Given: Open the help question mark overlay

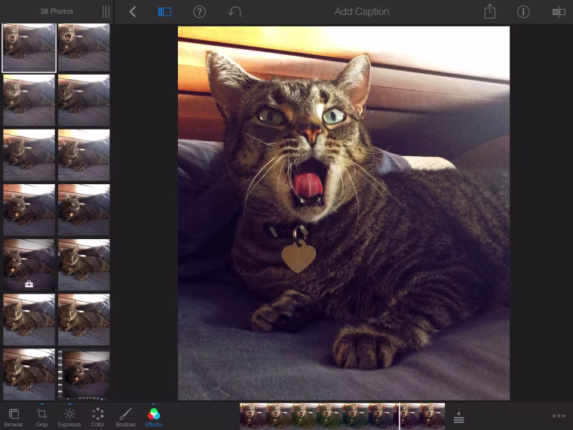Looking at the screenshot, I should pyautogui.click(x=199, y=12).
